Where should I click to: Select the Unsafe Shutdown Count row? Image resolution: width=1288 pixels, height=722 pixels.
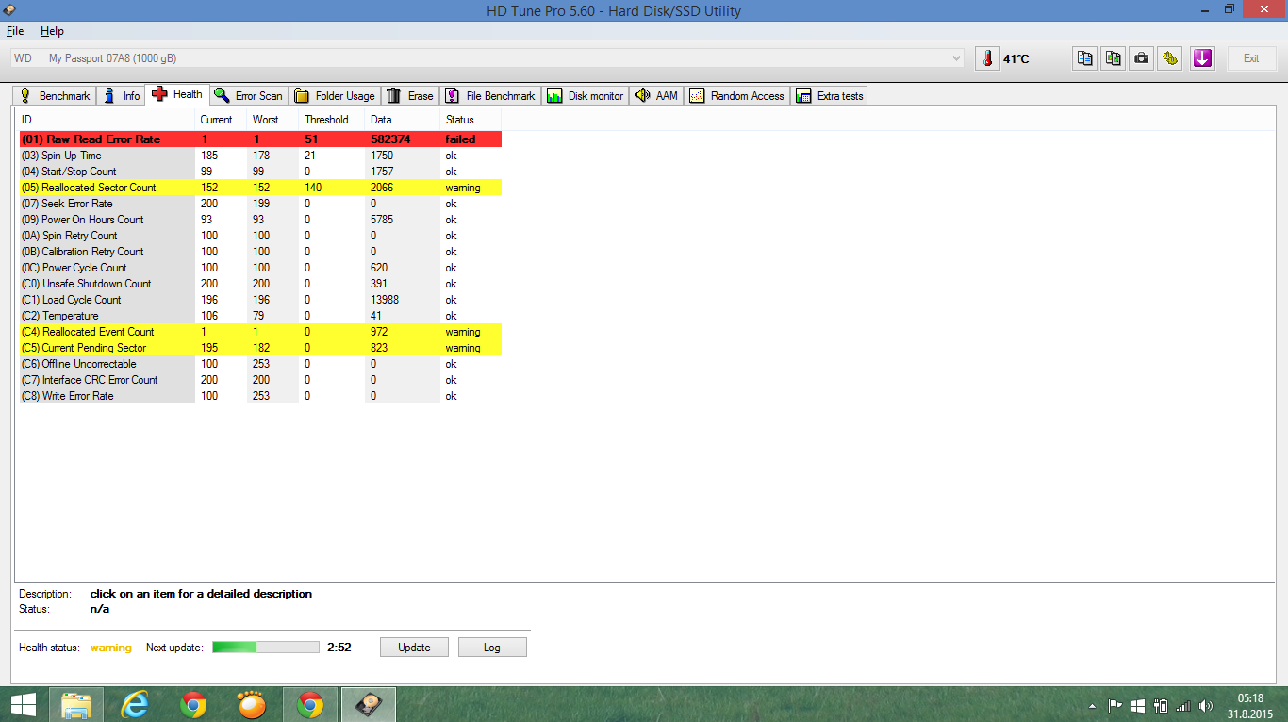pos(261,284)
